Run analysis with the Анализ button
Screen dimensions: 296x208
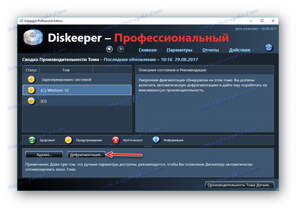point(44,154)
